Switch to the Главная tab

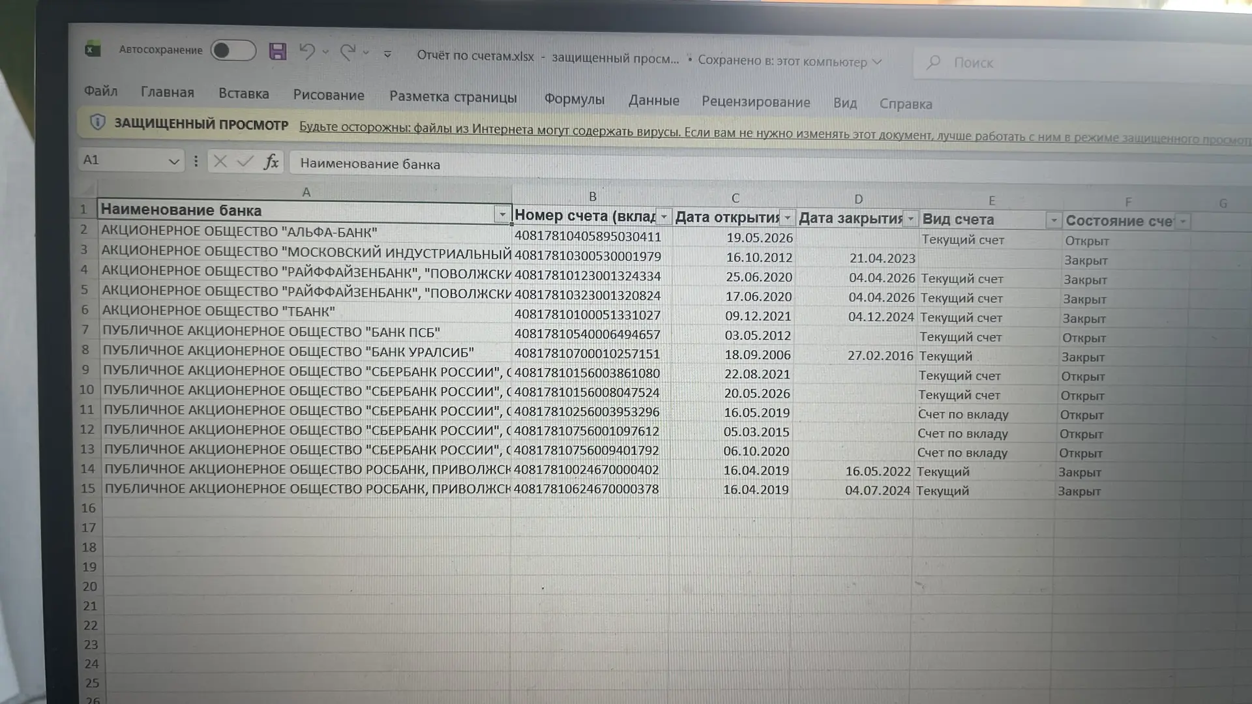[x=168, y=93]
